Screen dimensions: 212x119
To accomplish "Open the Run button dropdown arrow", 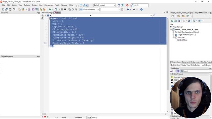I will [x=53, y=10].
